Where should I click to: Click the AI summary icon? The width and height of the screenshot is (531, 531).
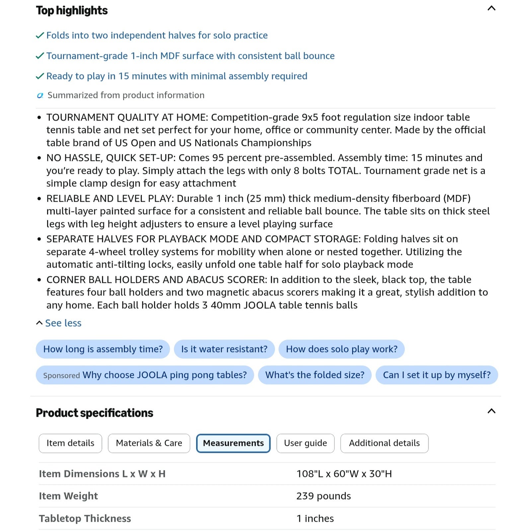40,96
